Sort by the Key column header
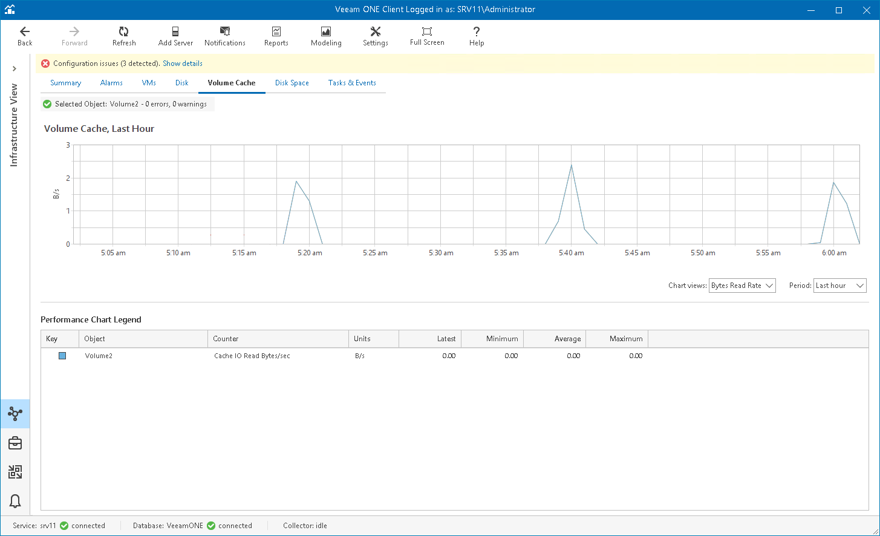The image size is (880, 536). coord(60,339)
